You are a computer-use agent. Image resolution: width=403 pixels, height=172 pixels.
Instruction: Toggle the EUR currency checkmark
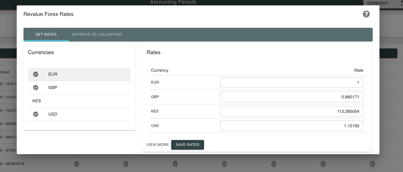point(35,74)
